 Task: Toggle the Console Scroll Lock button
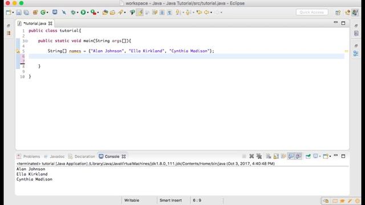coord(276,156)
